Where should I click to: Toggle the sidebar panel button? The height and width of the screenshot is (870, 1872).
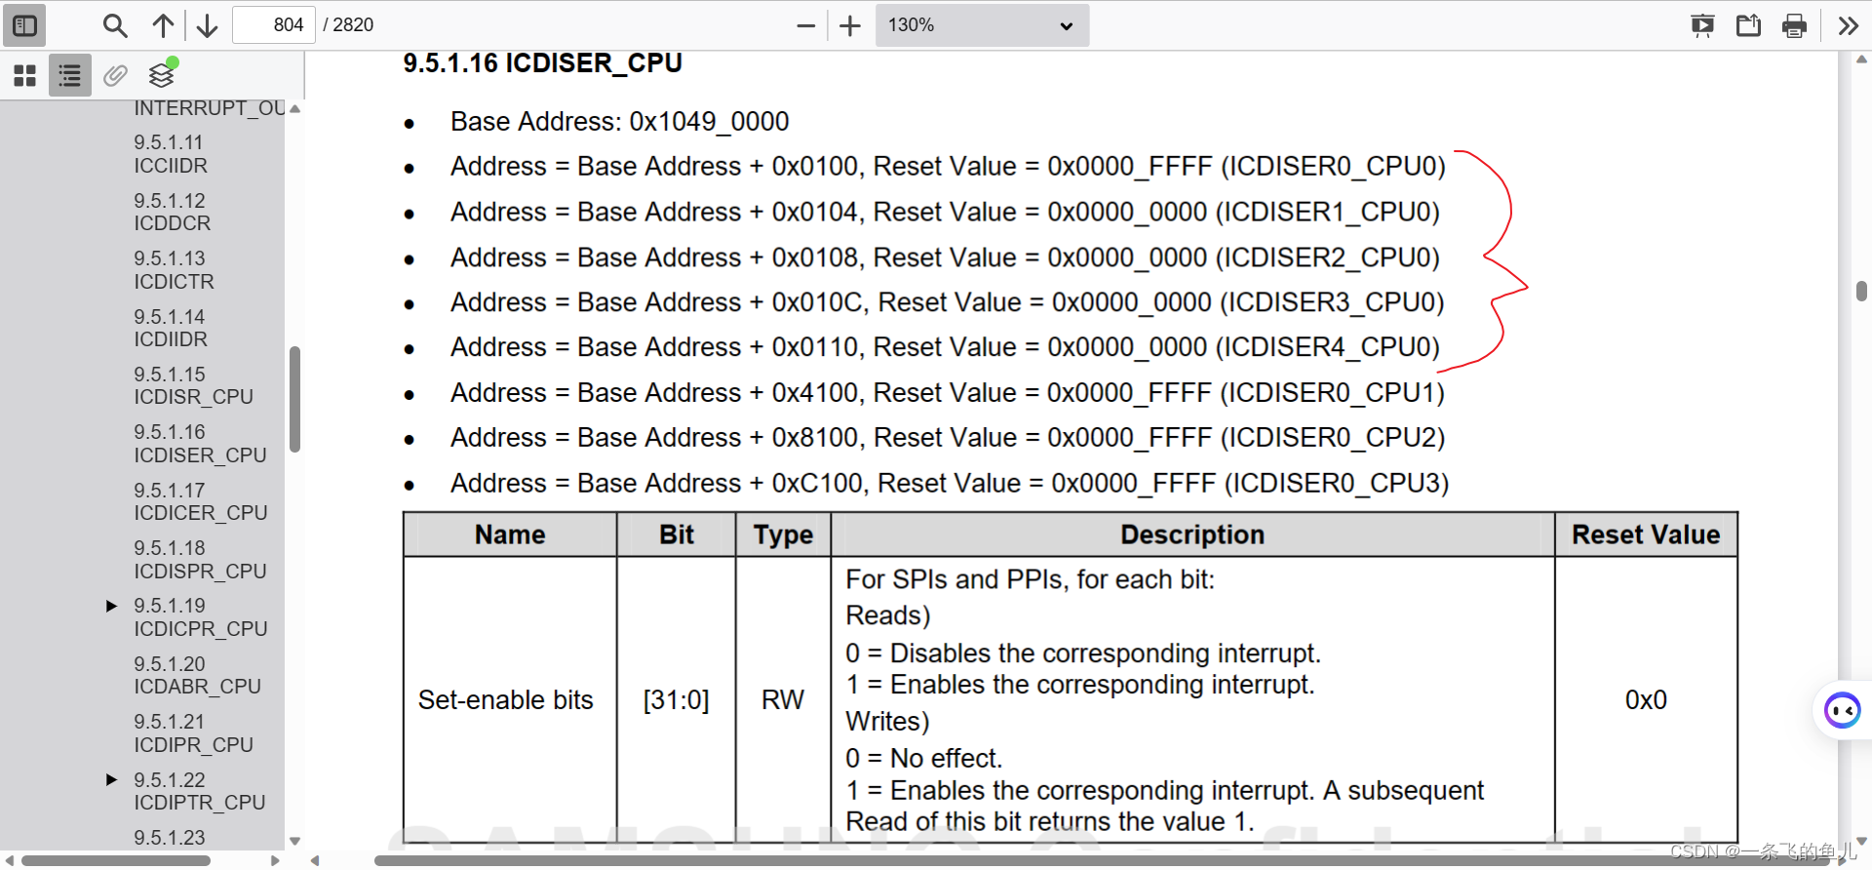tap(25, 25)
